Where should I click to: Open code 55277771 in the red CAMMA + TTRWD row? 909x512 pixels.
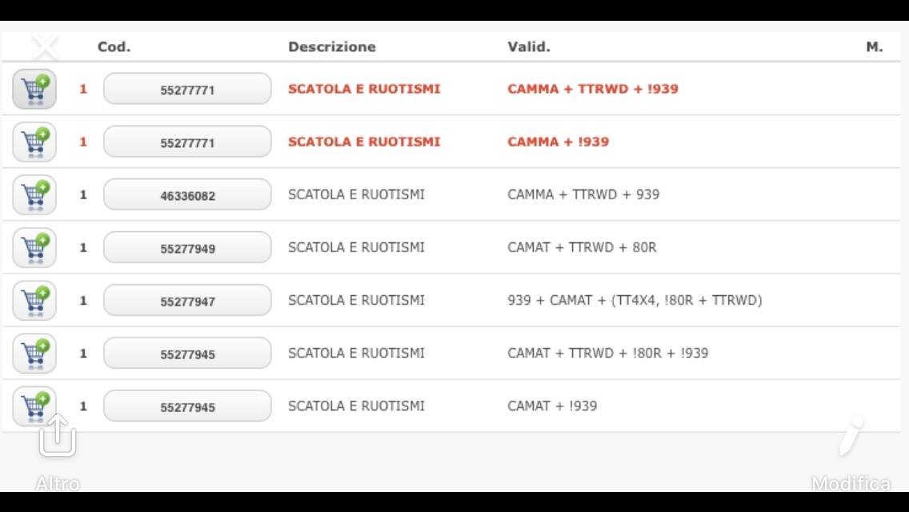(187, 90)
